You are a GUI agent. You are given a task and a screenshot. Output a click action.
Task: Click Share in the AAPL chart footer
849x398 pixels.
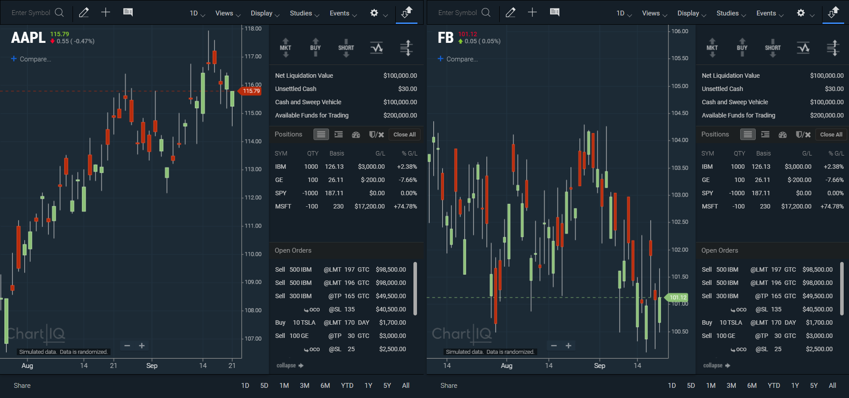pos(22,386)
